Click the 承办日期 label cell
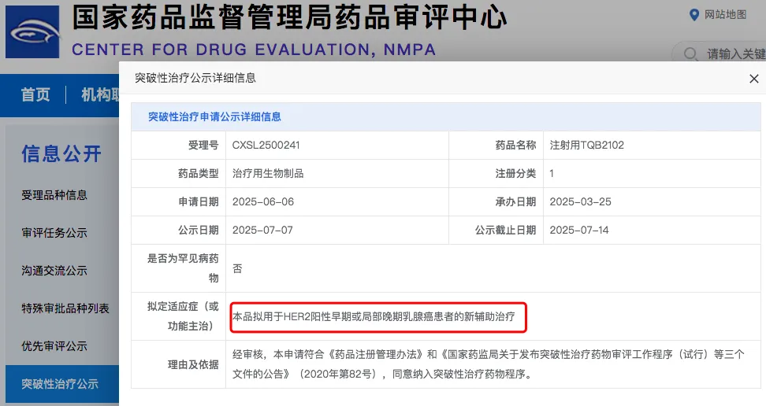 coord(496,201)
